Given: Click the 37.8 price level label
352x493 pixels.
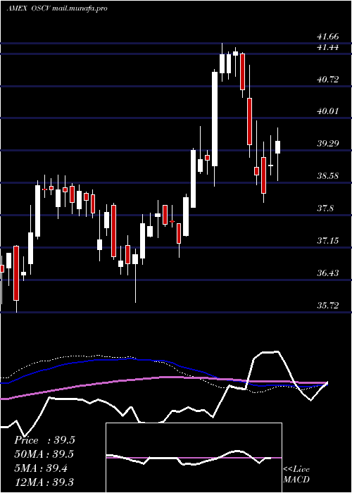Looking at the screenshot, I should (x=325, y=208).
